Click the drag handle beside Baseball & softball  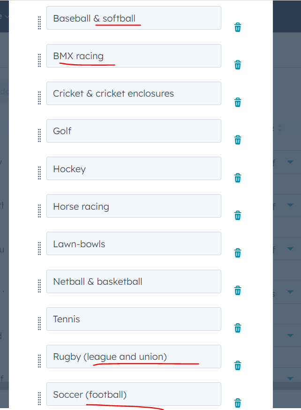point(39,23)
